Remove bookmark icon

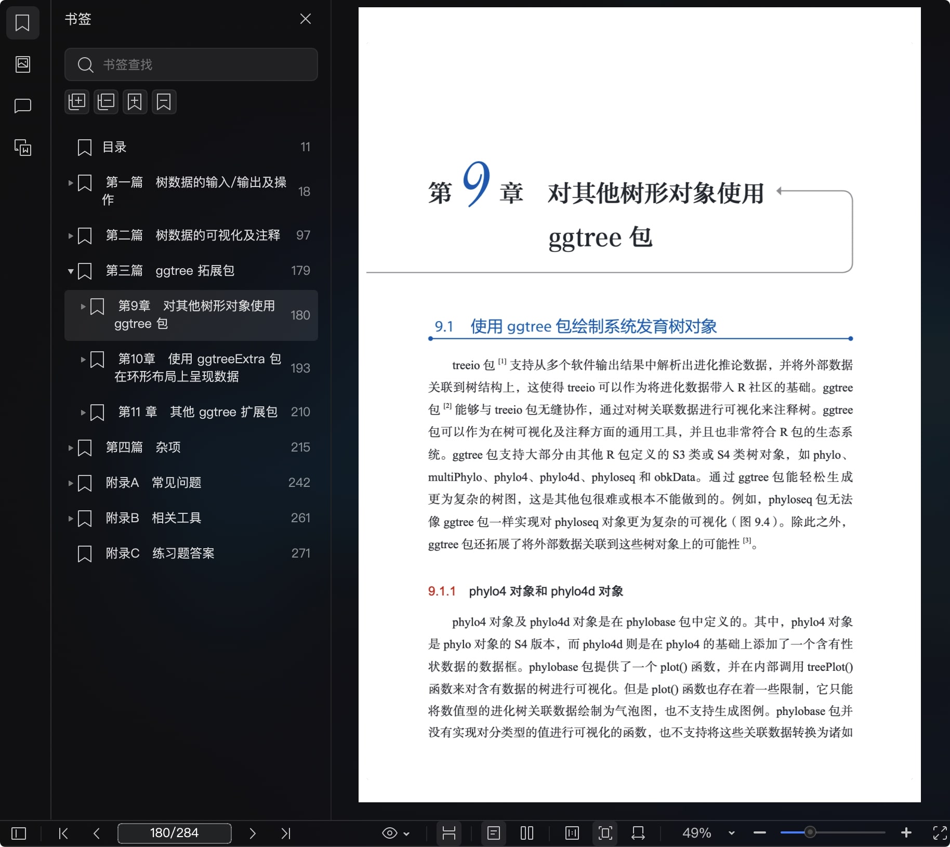click(164, 101)
